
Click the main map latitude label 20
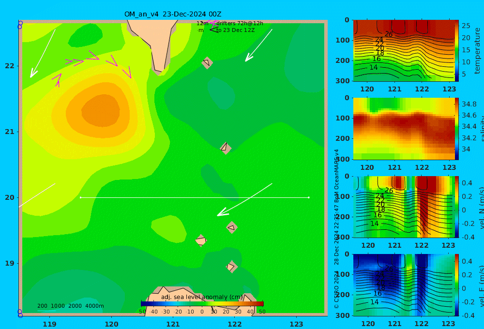click(x=10, y=197)
